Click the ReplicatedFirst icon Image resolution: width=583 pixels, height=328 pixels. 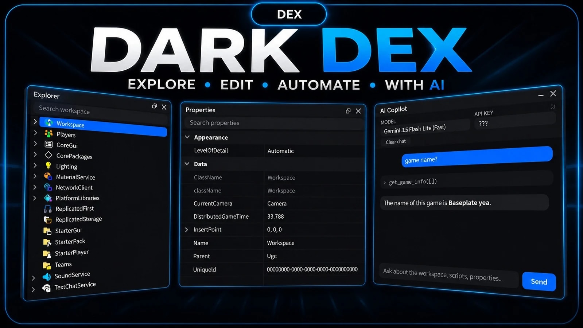[x=47, y=209]
